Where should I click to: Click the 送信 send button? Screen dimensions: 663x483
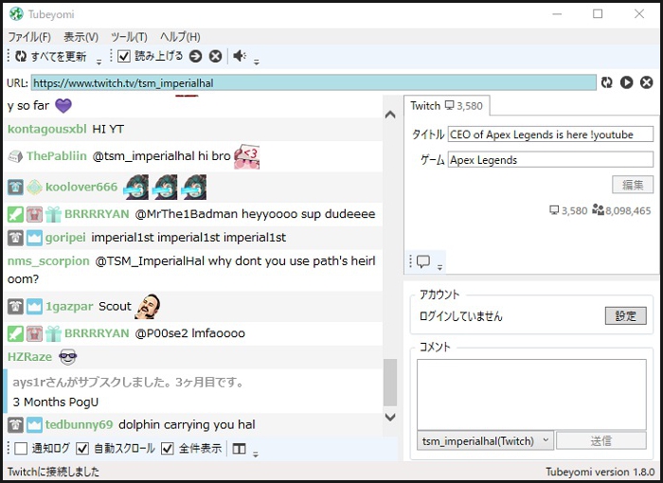click(600, 441)
